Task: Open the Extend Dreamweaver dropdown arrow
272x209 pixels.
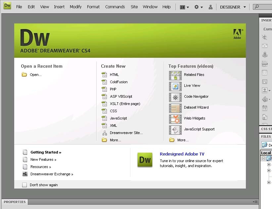Action: pos(202,7)
